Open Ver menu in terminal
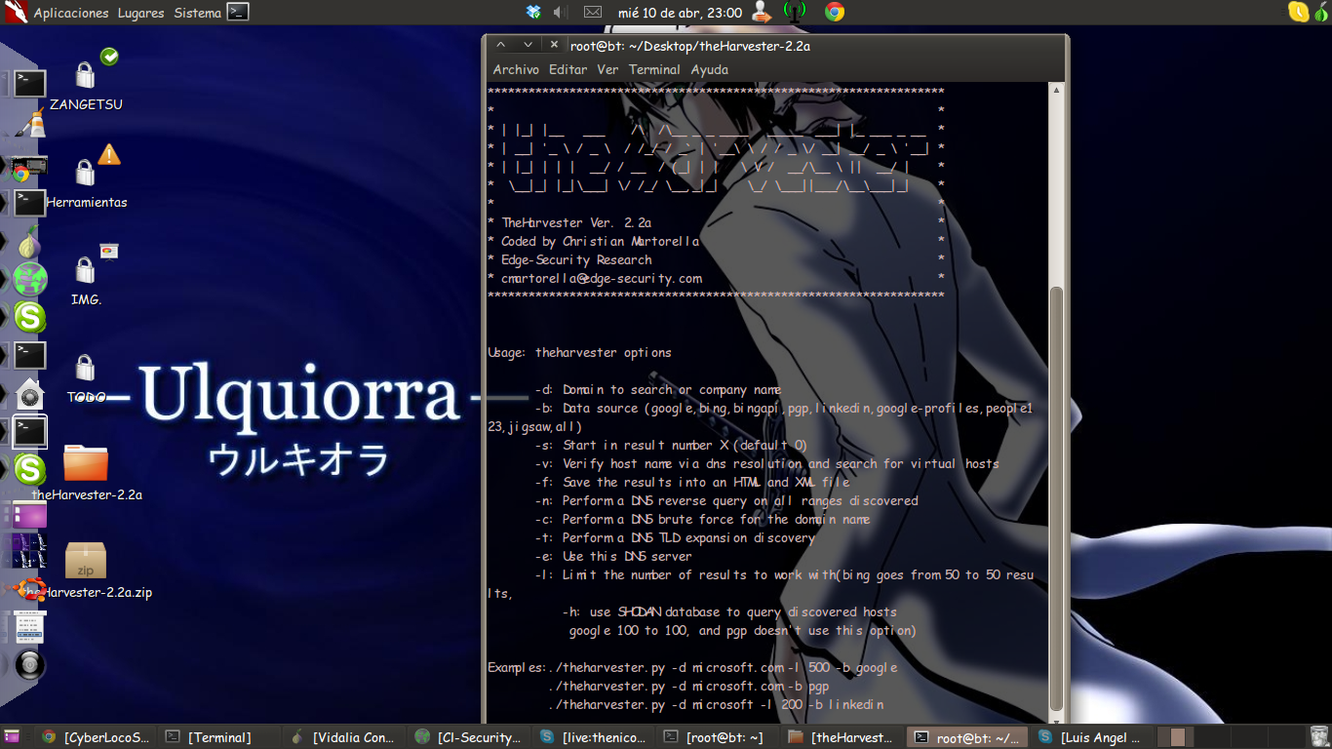 [x=607, y=69]
